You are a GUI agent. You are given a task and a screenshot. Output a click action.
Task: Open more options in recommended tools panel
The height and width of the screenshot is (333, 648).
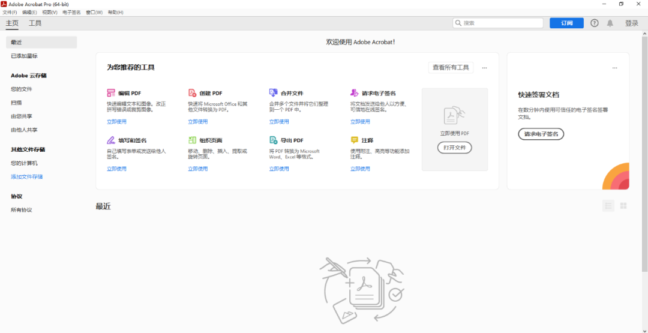(x=484, y=68)
